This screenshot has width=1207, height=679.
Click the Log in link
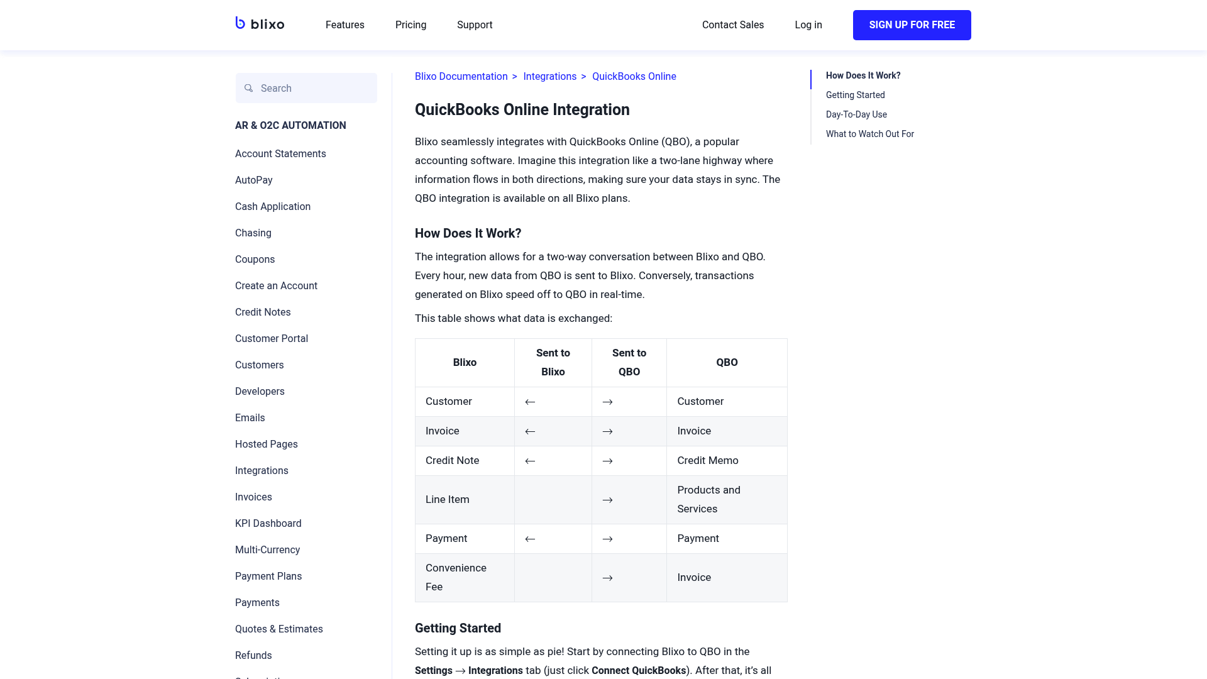808,25
